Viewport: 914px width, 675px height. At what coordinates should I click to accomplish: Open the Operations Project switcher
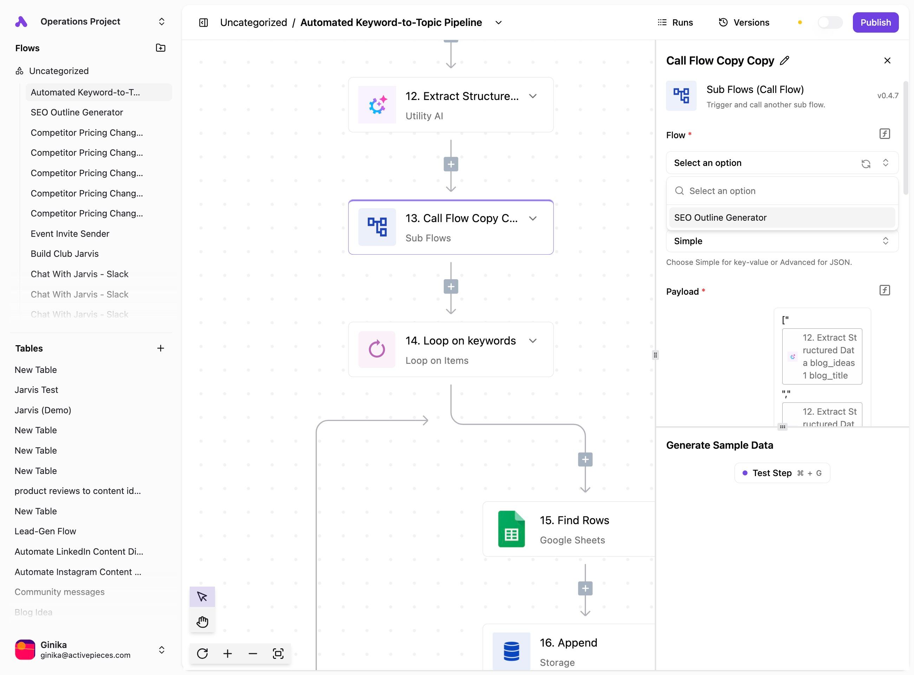pyautogui.click(x=161, y=21)
